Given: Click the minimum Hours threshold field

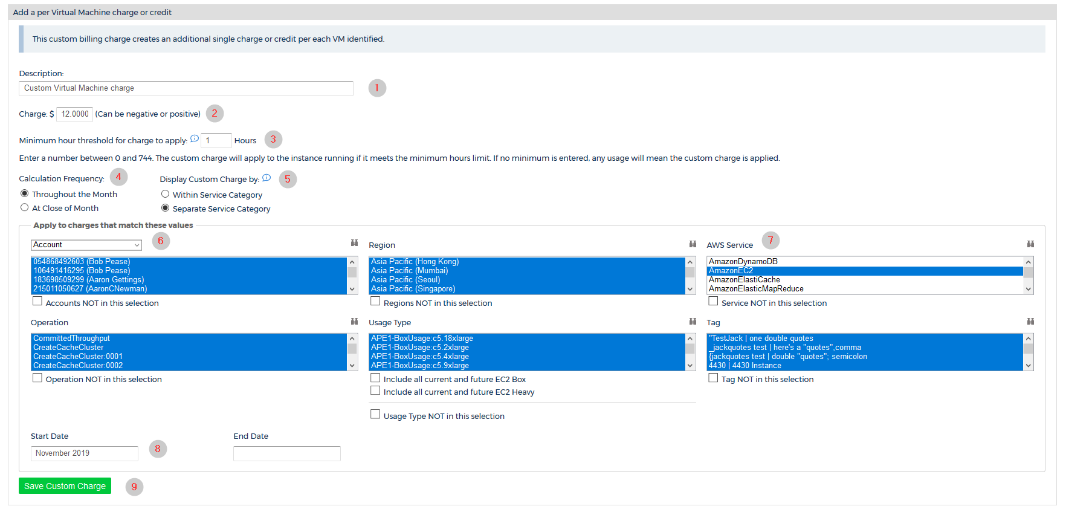Looking at the screenshot, I should pos(216,140).
